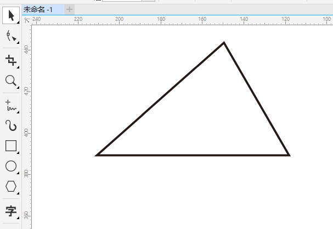Screen dimensions: 333x229
Task: Switch to the 未命名 -1 document tab
Action: (x=43, y=9)
